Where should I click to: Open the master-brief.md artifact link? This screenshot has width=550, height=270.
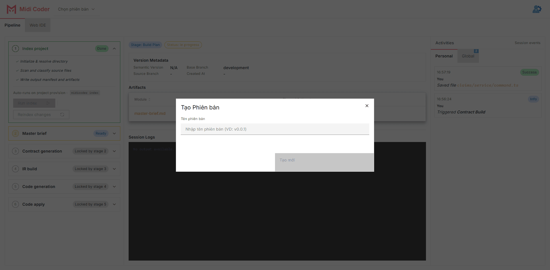(150, 113)
